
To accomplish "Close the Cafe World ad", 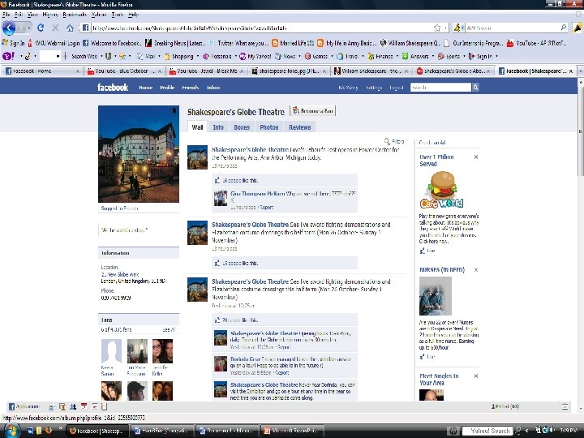I will click(x=476, y=157).
